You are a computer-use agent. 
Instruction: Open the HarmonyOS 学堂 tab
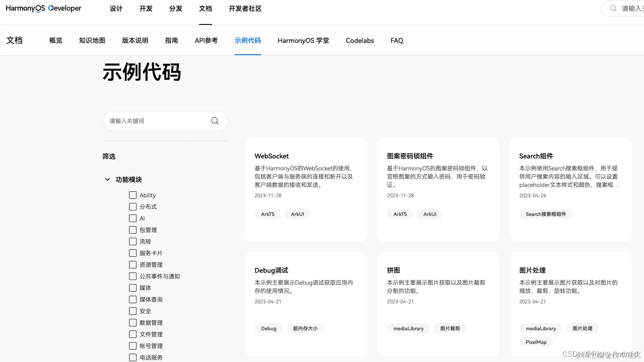(304, 41)
